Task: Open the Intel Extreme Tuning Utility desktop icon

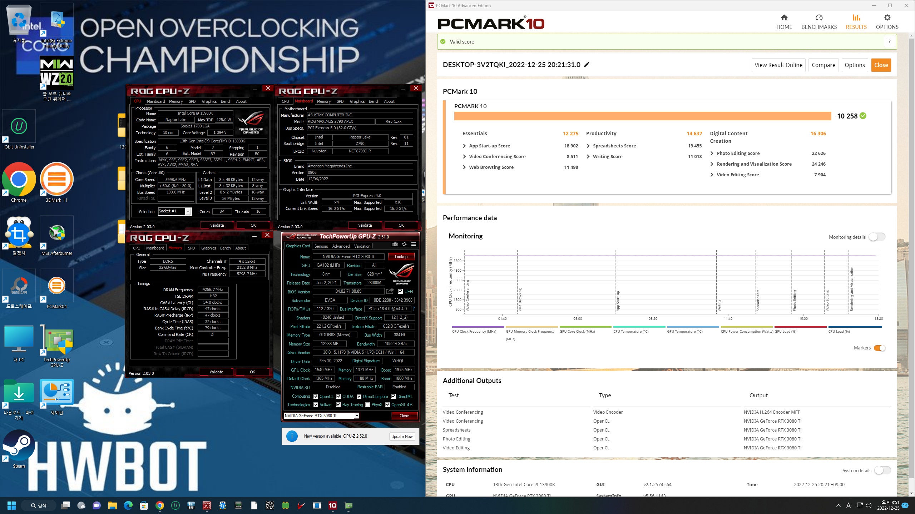Action: pos(56,26)
